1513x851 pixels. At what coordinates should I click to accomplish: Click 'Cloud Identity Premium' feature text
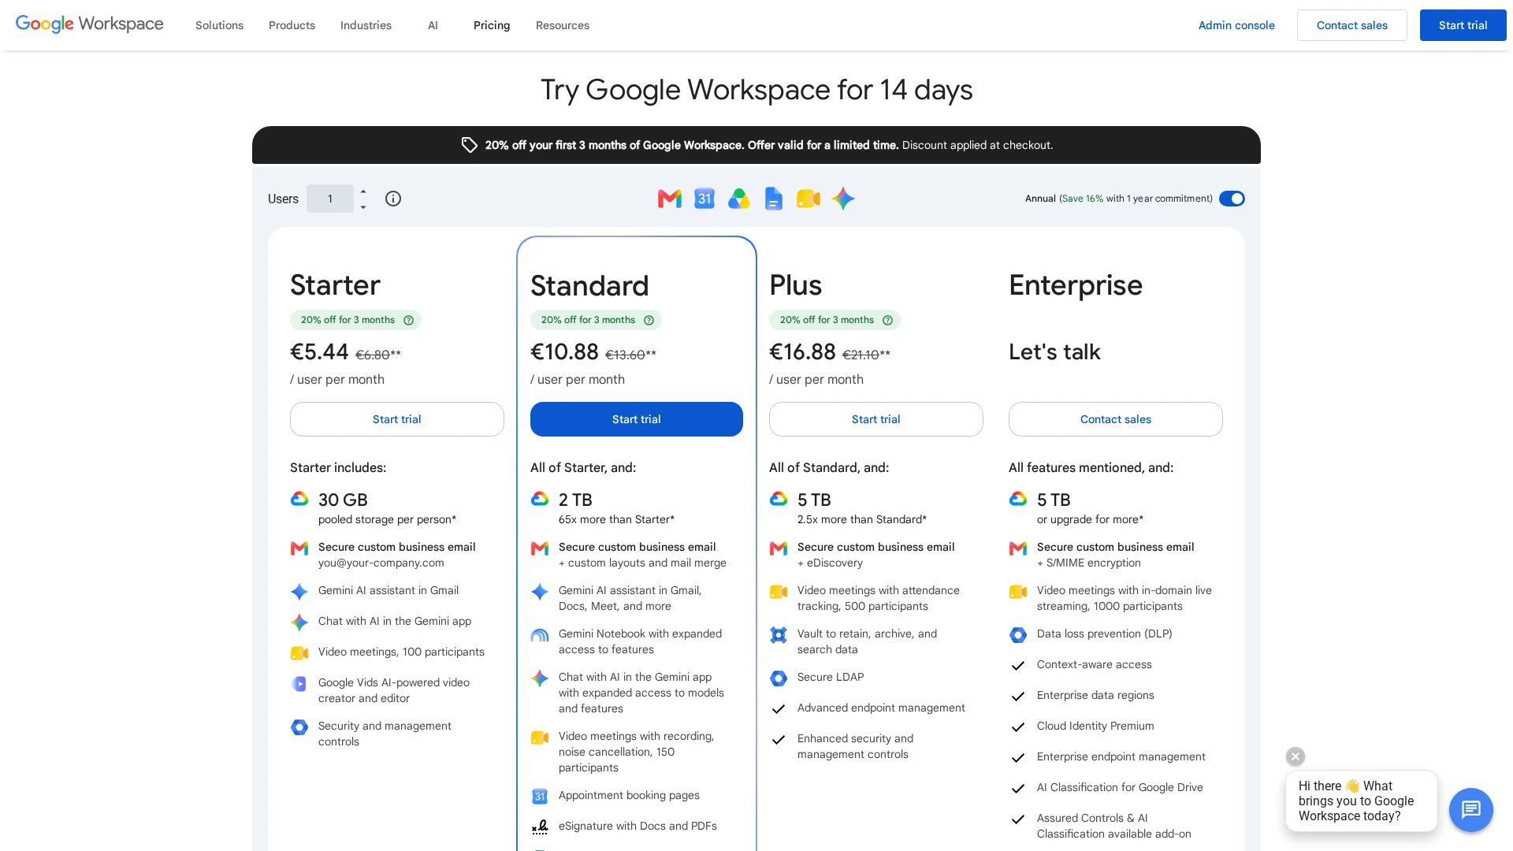coord(1095,726)
